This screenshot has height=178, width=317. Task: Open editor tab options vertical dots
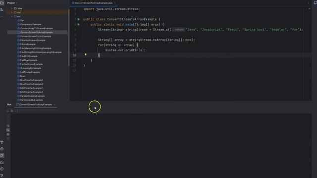309,3
